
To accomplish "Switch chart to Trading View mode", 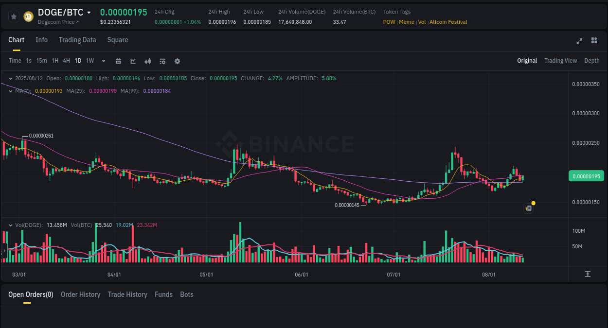I will point(560,61).
